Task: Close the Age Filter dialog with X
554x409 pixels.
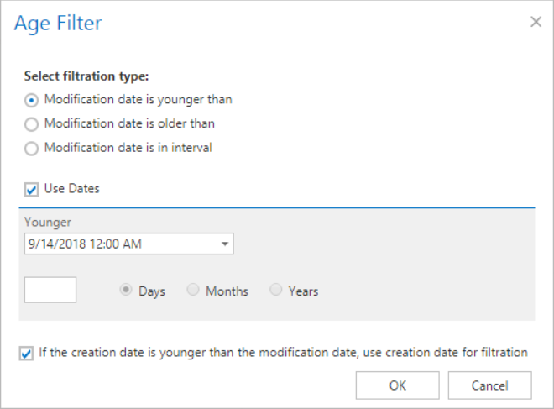Action: (x=536, y=22)
